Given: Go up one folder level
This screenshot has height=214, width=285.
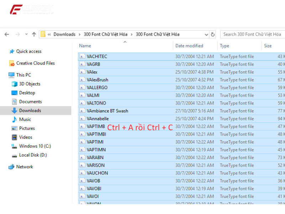Looking at the screenshot, I should pyautogui.click(x=33, y=34).
